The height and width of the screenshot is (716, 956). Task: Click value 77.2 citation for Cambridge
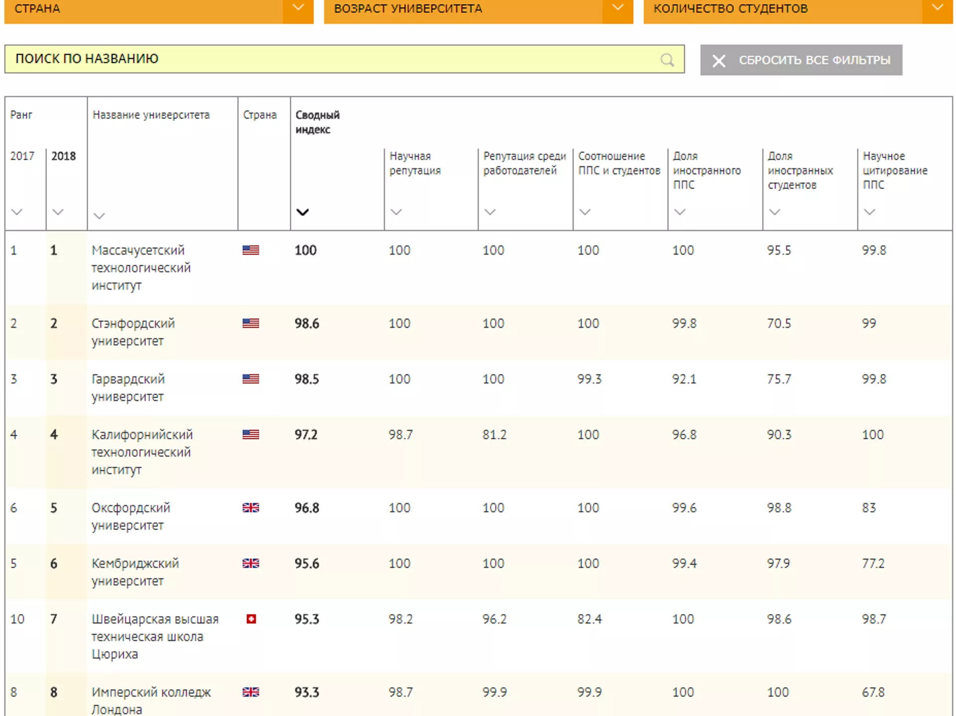click(873, 564)
